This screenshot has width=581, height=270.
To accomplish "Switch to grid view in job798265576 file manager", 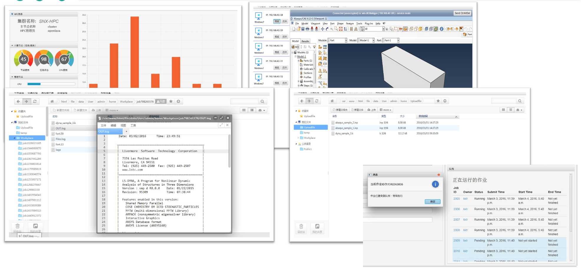I will (244, 110).
